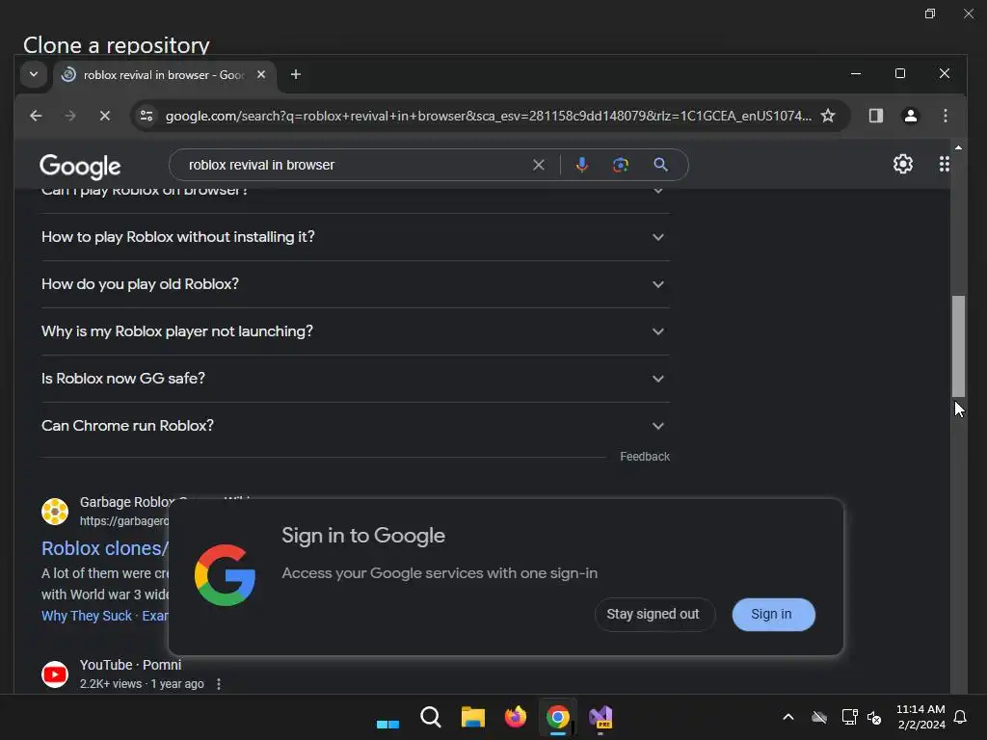Focus the Google search text field

pos(356,165)
